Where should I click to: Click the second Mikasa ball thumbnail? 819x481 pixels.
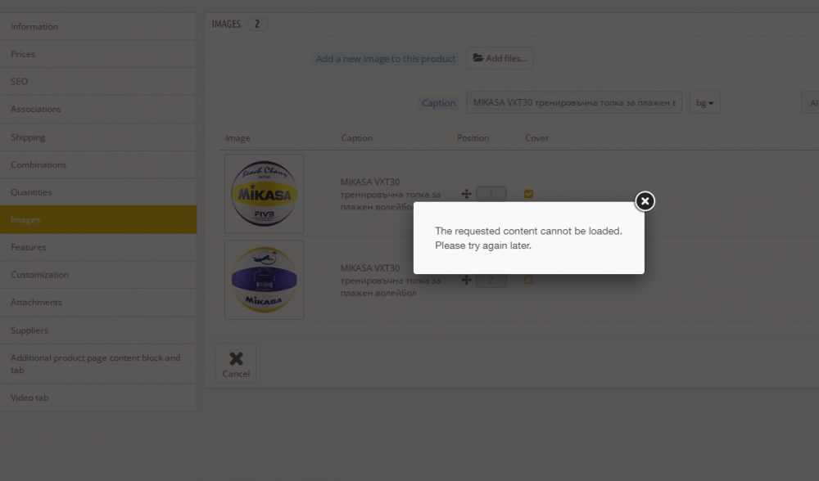click(x=265, y=280)
